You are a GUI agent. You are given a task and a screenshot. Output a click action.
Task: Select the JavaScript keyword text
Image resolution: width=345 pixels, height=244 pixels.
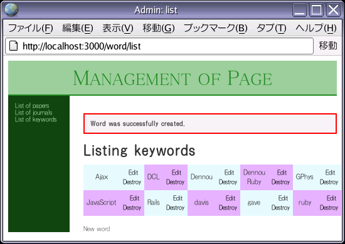101,203
